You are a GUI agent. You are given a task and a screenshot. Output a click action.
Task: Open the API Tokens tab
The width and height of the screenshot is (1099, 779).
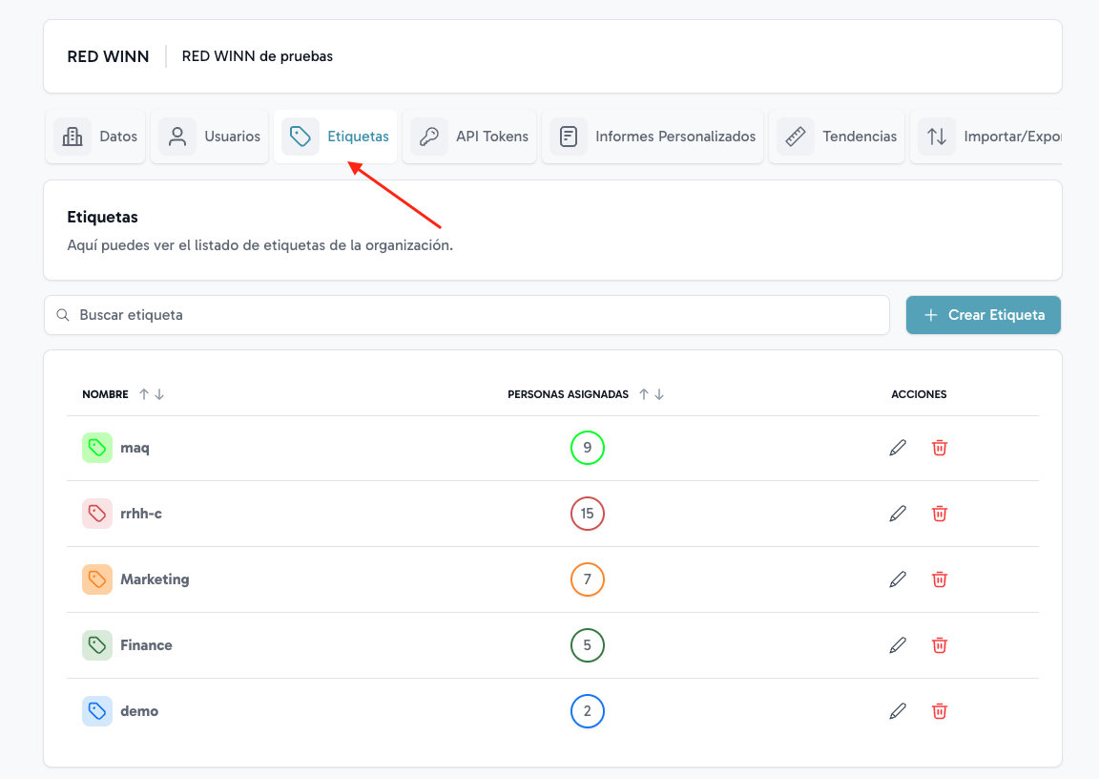472,137
